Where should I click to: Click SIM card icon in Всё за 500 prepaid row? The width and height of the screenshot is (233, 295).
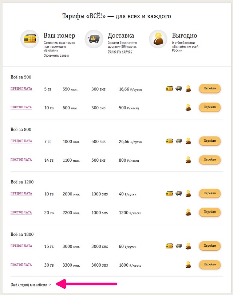click(x=169, y=88)
